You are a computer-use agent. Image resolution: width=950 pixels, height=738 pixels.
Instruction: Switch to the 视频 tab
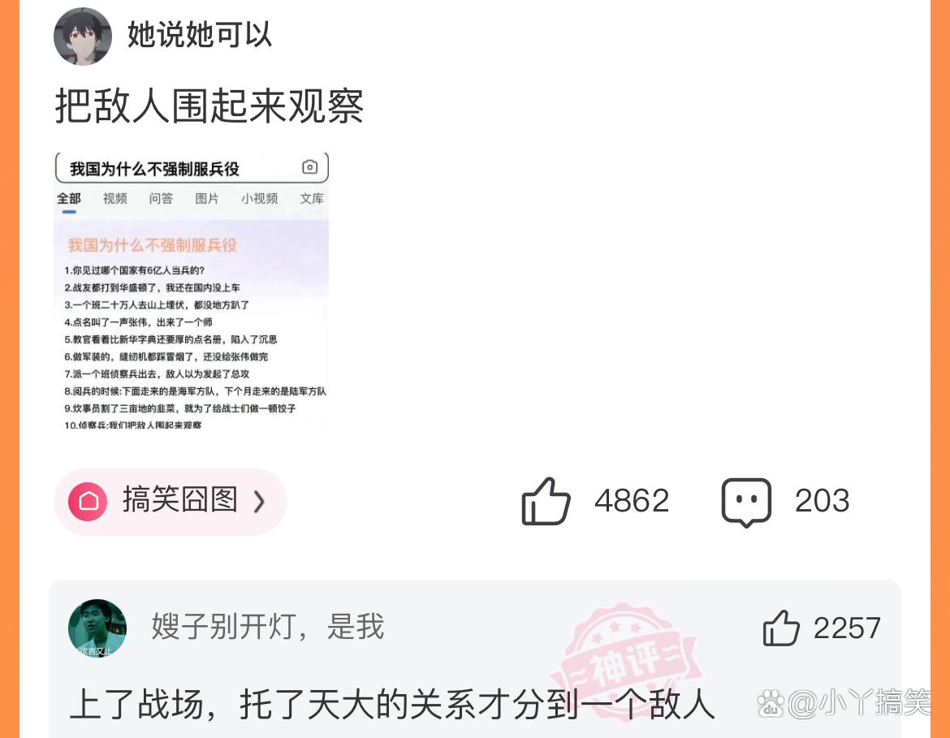coord(115,199)
